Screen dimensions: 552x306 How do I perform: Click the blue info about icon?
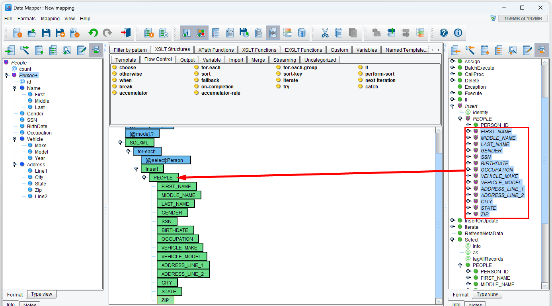[458, 33]
